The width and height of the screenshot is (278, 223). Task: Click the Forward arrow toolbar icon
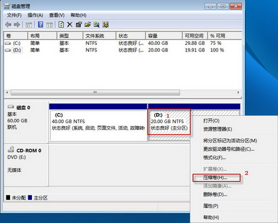click(x=17, y=25)
